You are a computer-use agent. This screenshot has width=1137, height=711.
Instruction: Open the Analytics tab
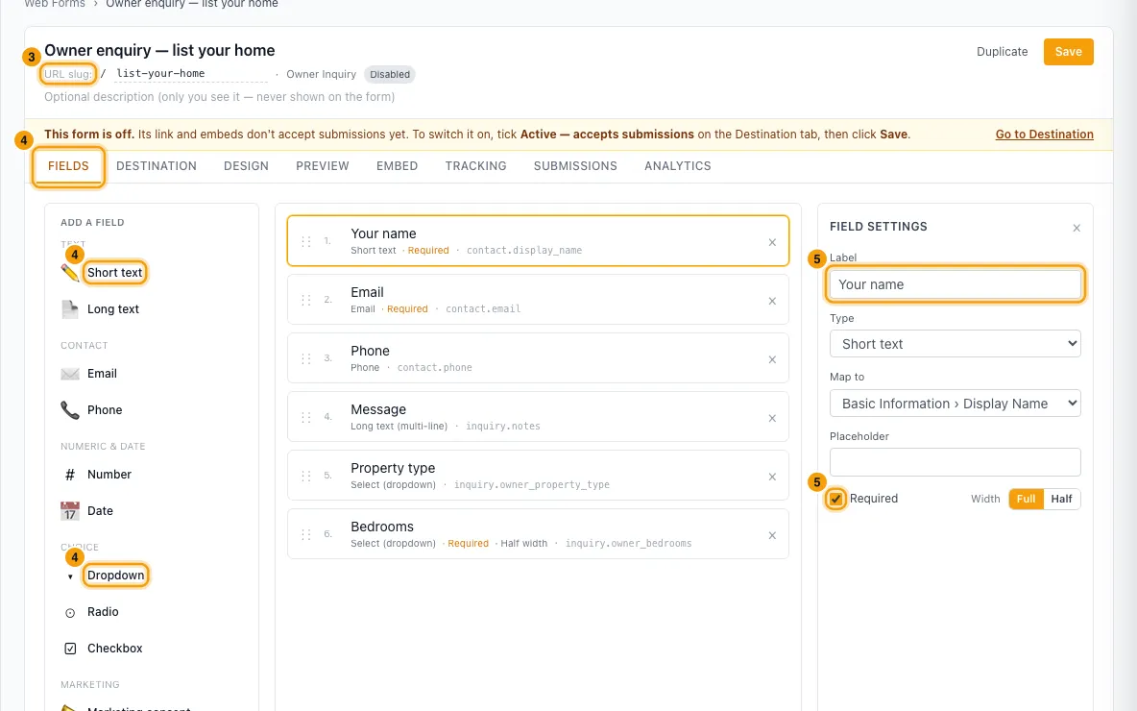click(677, 166)
